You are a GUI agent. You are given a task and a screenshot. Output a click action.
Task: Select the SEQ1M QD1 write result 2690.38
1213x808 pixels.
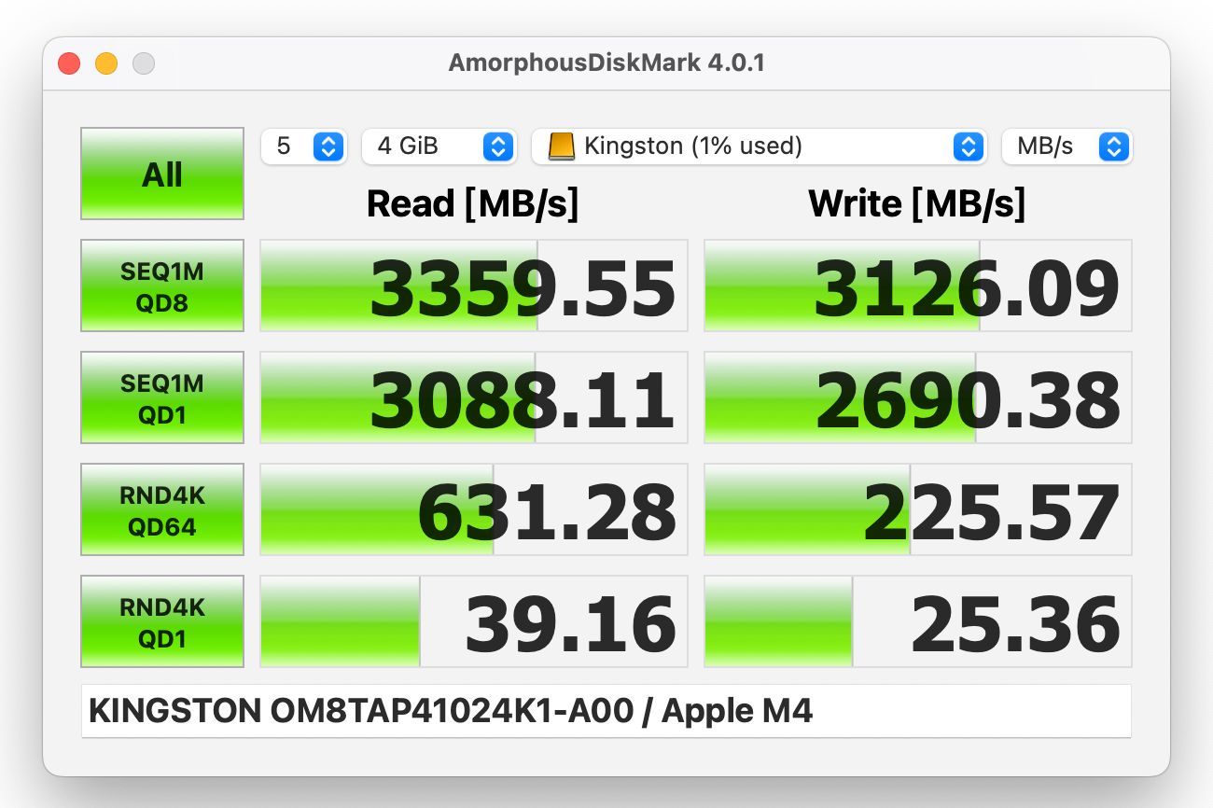pyautogui.click(x=918, y=397)
